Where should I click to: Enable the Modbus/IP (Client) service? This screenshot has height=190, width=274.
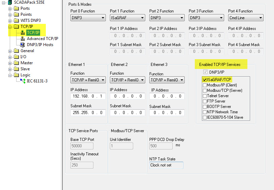205,85
